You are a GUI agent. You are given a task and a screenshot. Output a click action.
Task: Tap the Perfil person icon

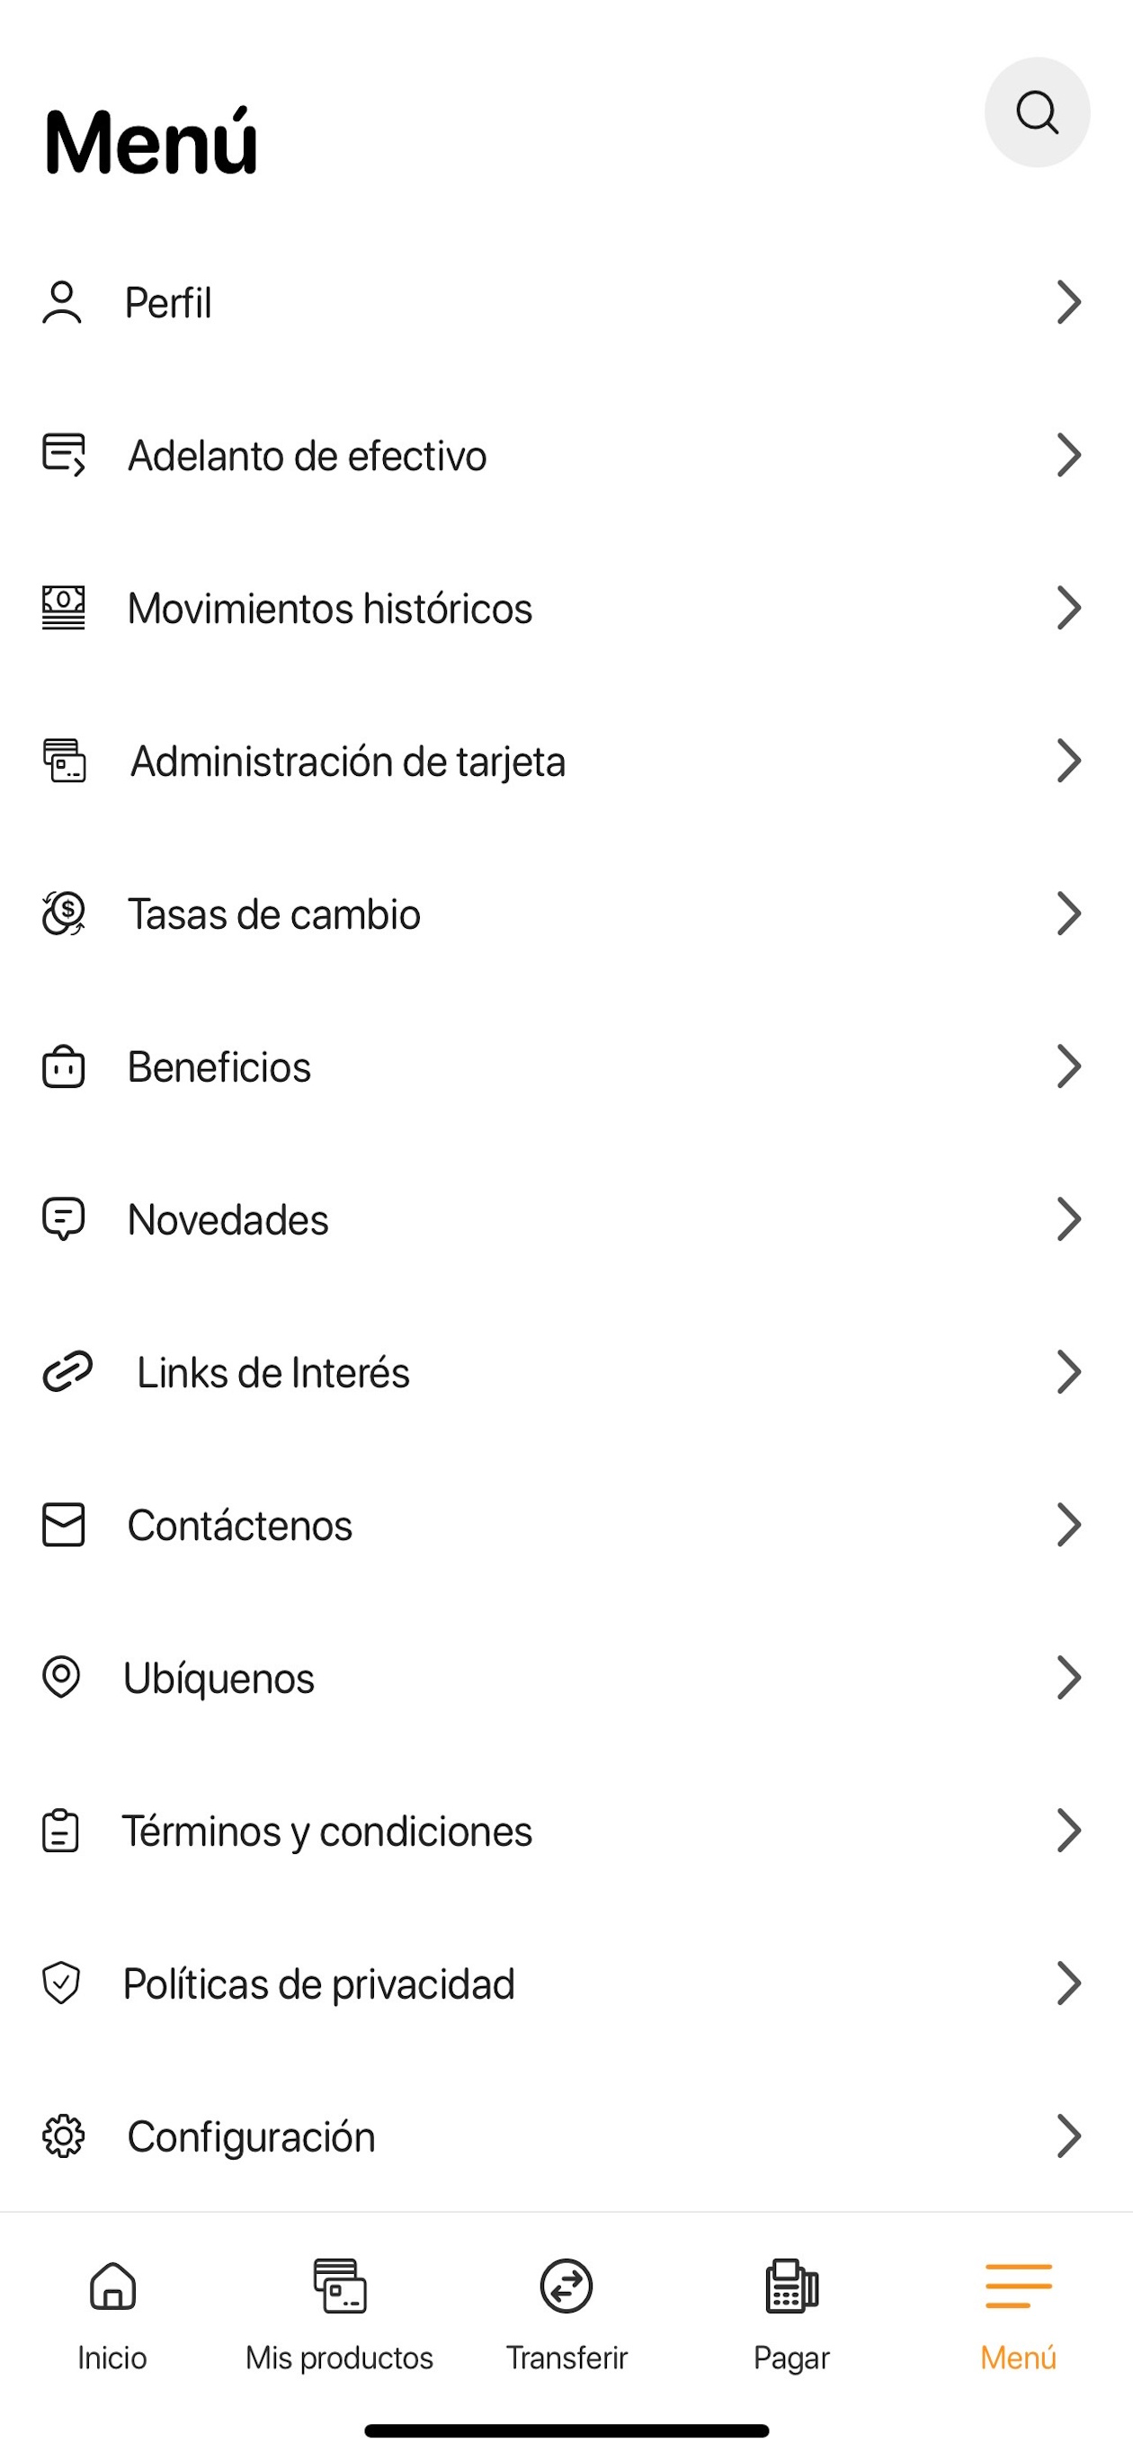click(x=62, y=303)
